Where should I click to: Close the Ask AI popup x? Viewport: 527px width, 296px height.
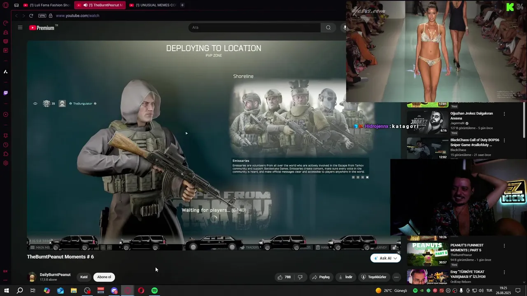coord(399,252)
